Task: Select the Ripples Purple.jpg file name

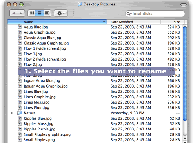Action: coord(40,129)
